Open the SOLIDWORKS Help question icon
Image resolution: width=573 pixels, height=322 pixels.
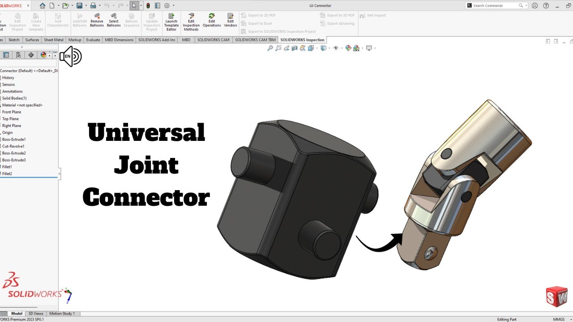[x=546, y=6]
